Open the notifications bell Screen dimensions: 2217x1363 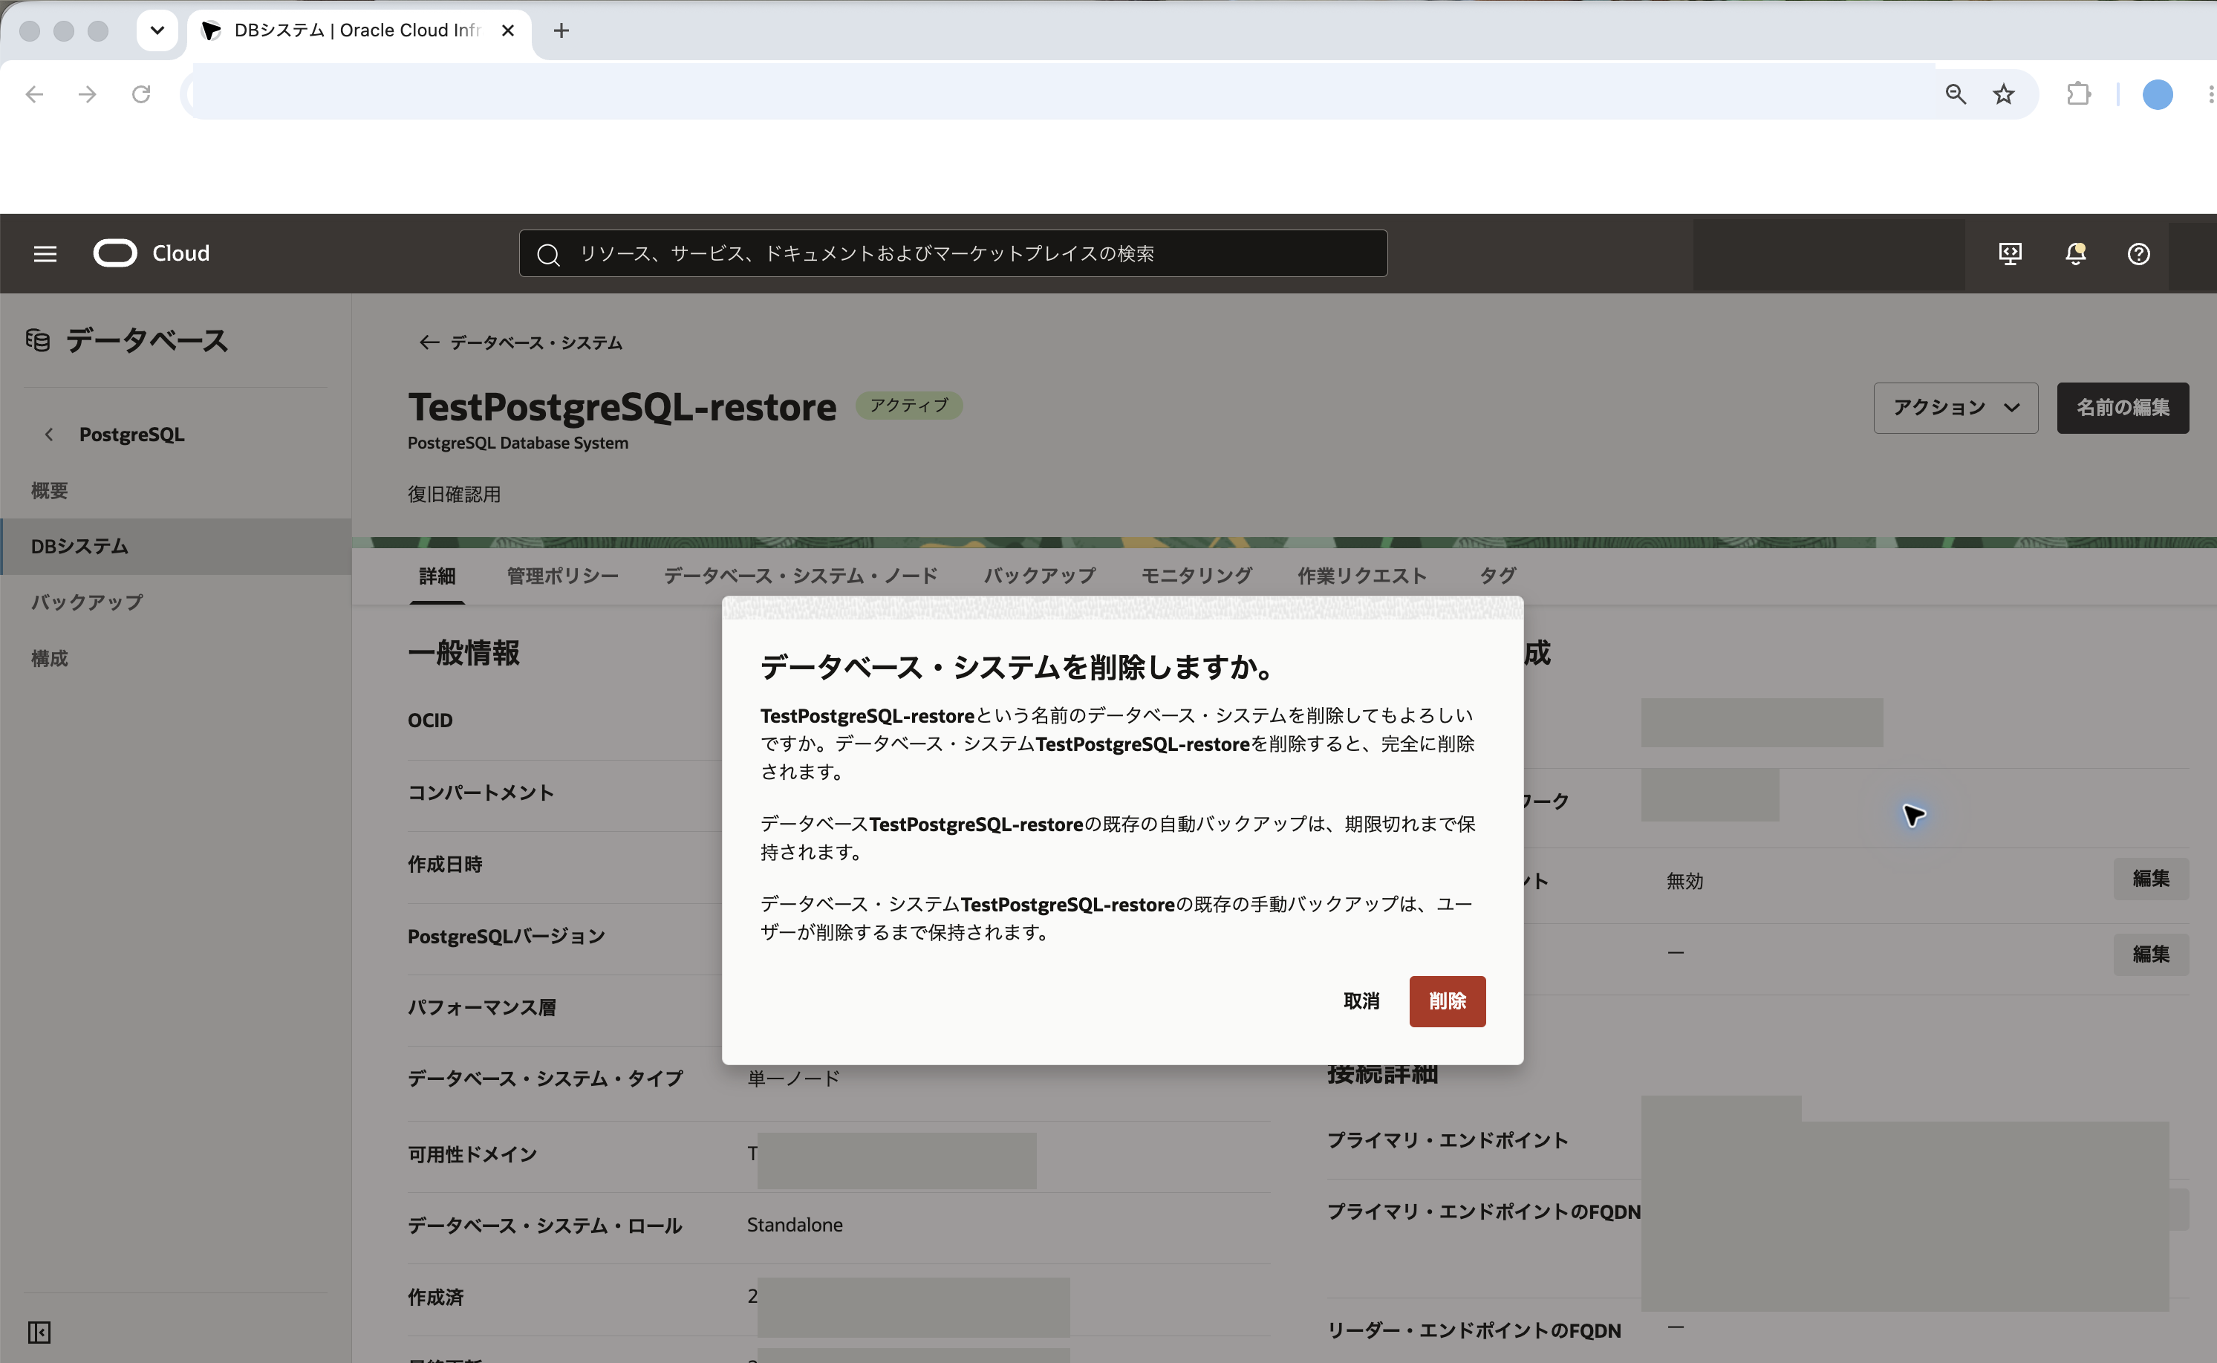(2075, 254)
